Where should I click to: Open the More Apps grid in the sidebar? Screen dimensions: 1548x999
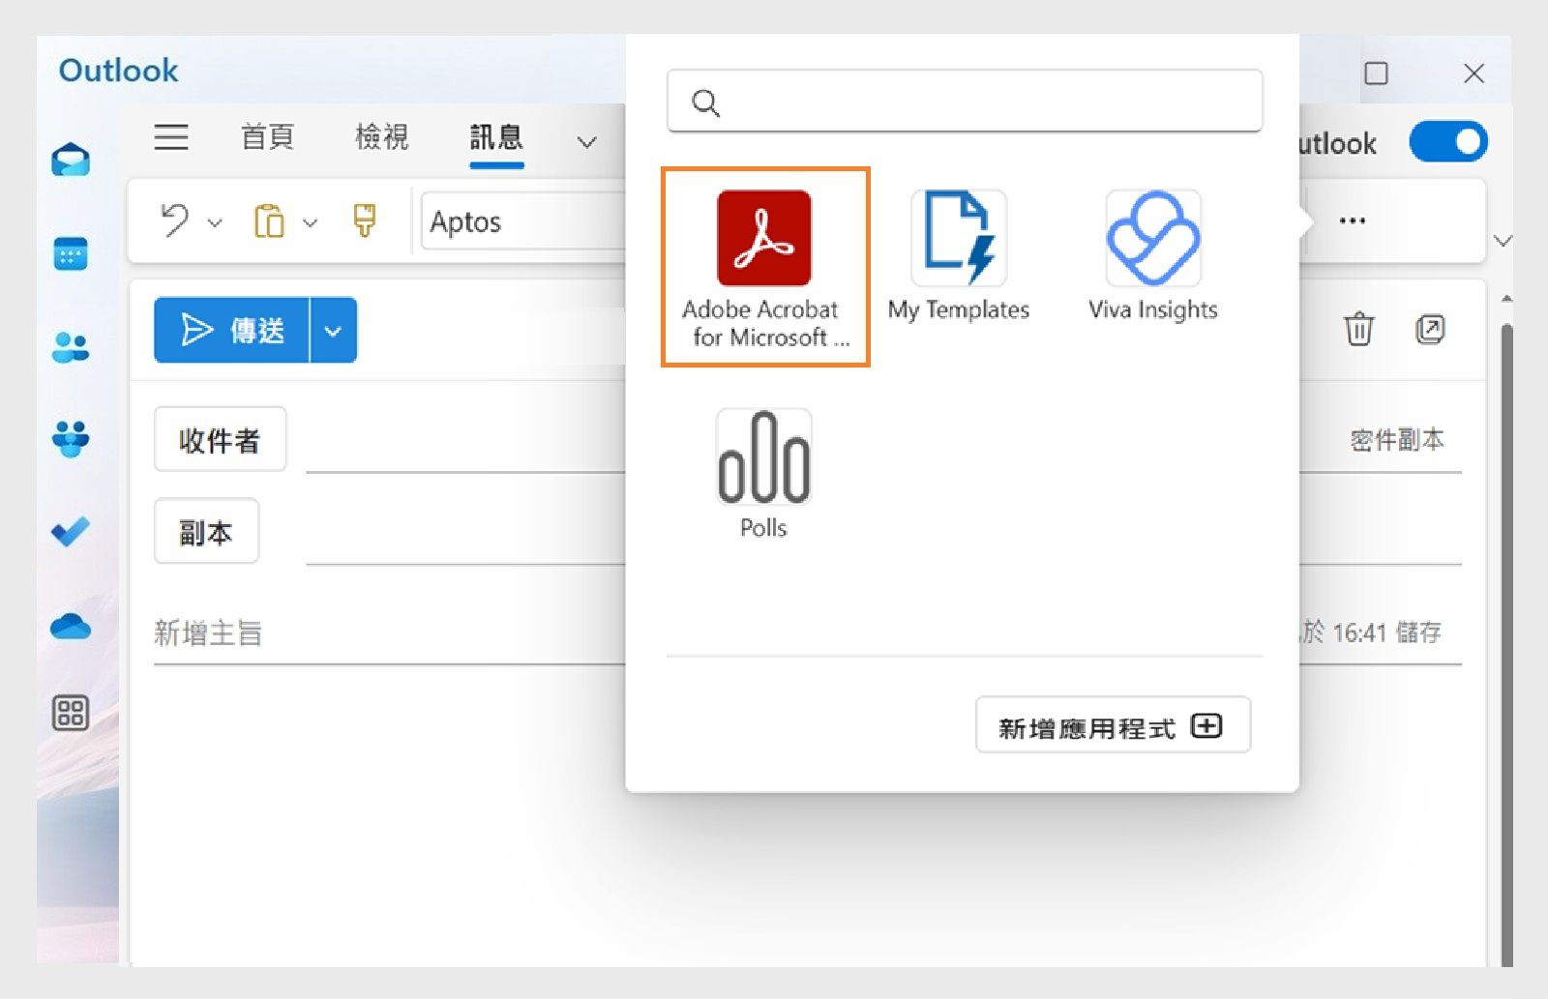69,714
